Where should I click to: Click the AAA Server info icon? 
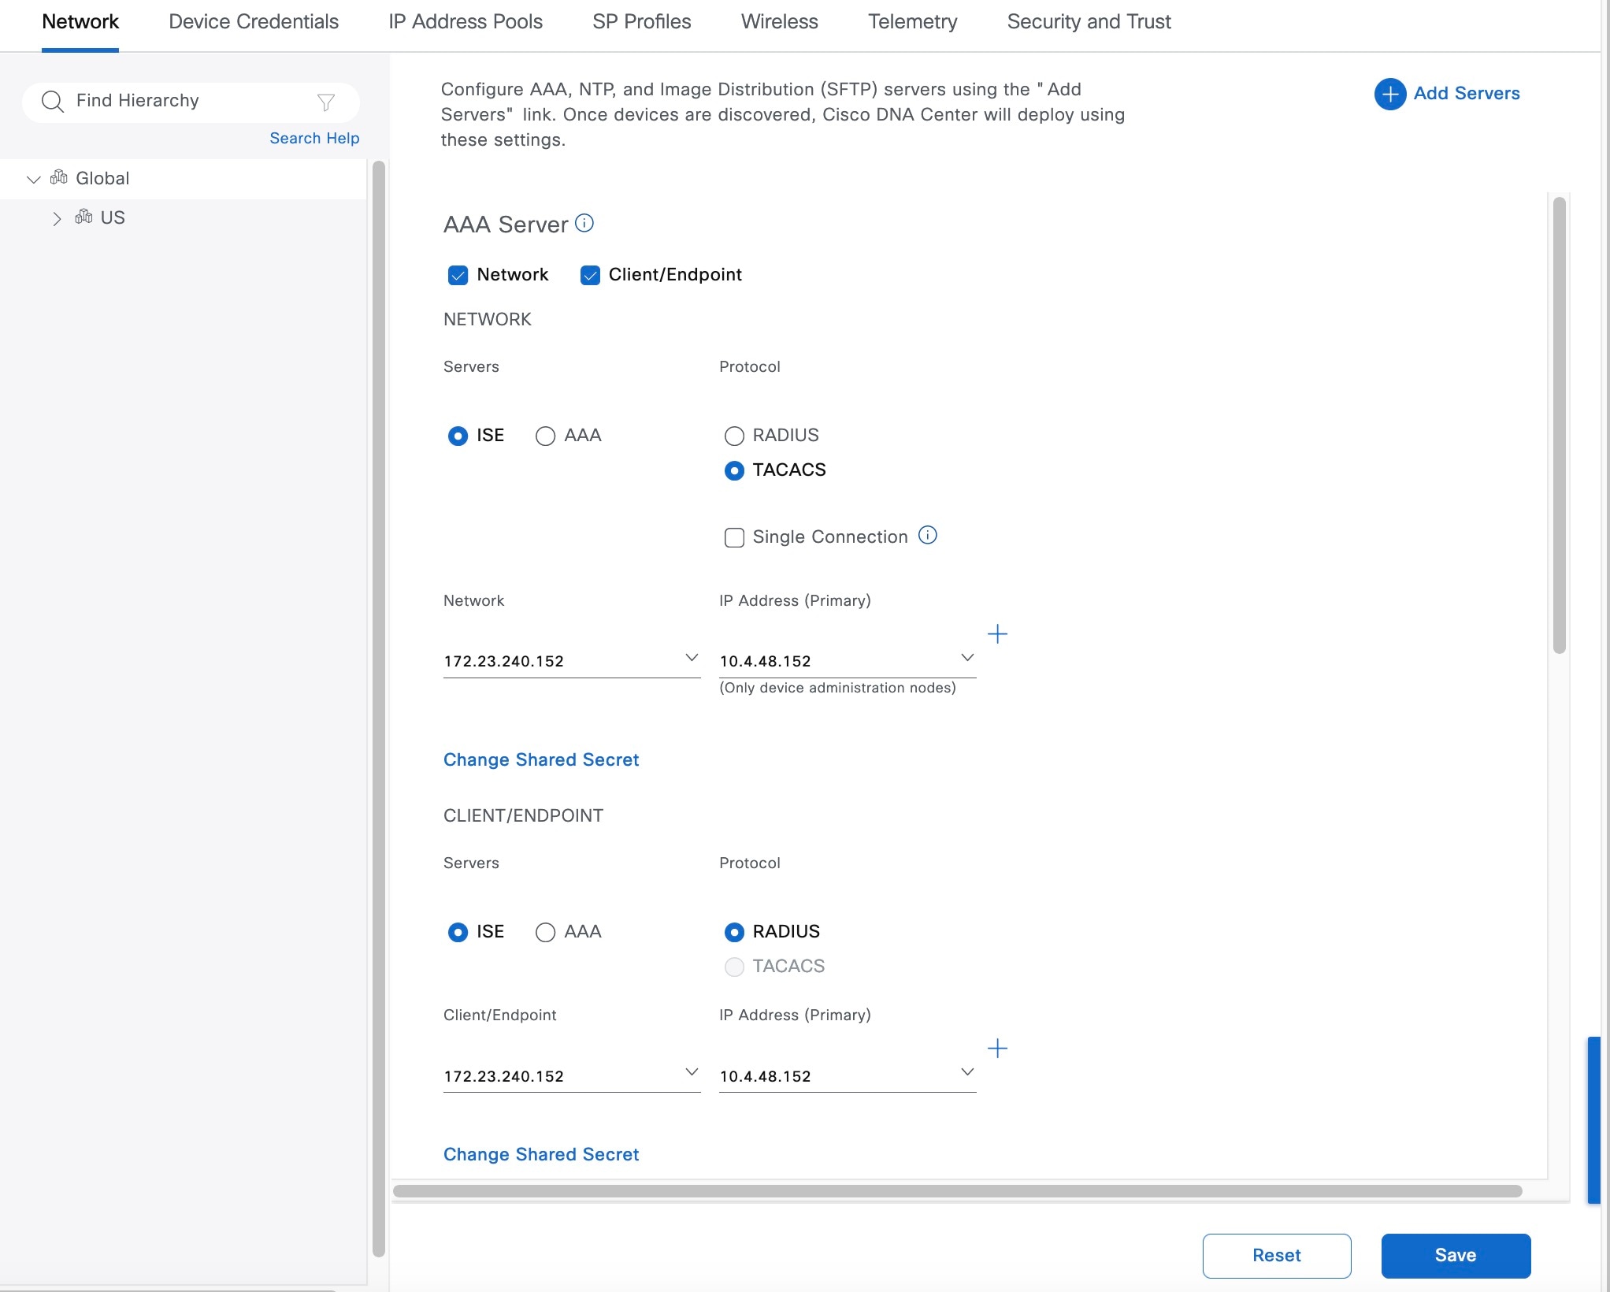point(584,224)
